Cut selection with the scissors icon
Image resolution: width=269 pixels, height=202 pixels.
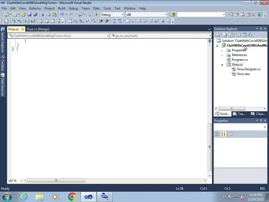(x=43, y=15)
